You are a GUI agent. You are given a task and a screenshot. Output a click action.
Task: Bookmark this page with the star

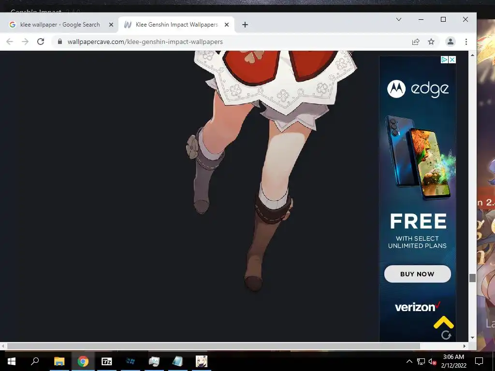point(431,42)
